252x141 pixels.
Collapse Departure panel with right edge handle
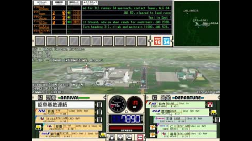coord(219,97)
